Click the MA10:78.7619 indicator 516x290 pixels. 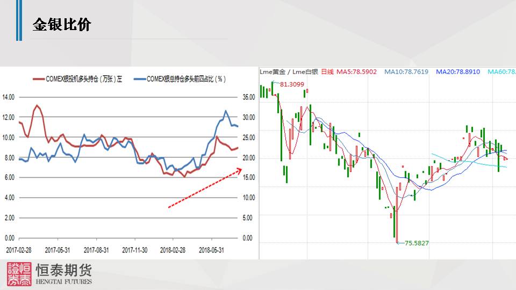pos(406,71)
